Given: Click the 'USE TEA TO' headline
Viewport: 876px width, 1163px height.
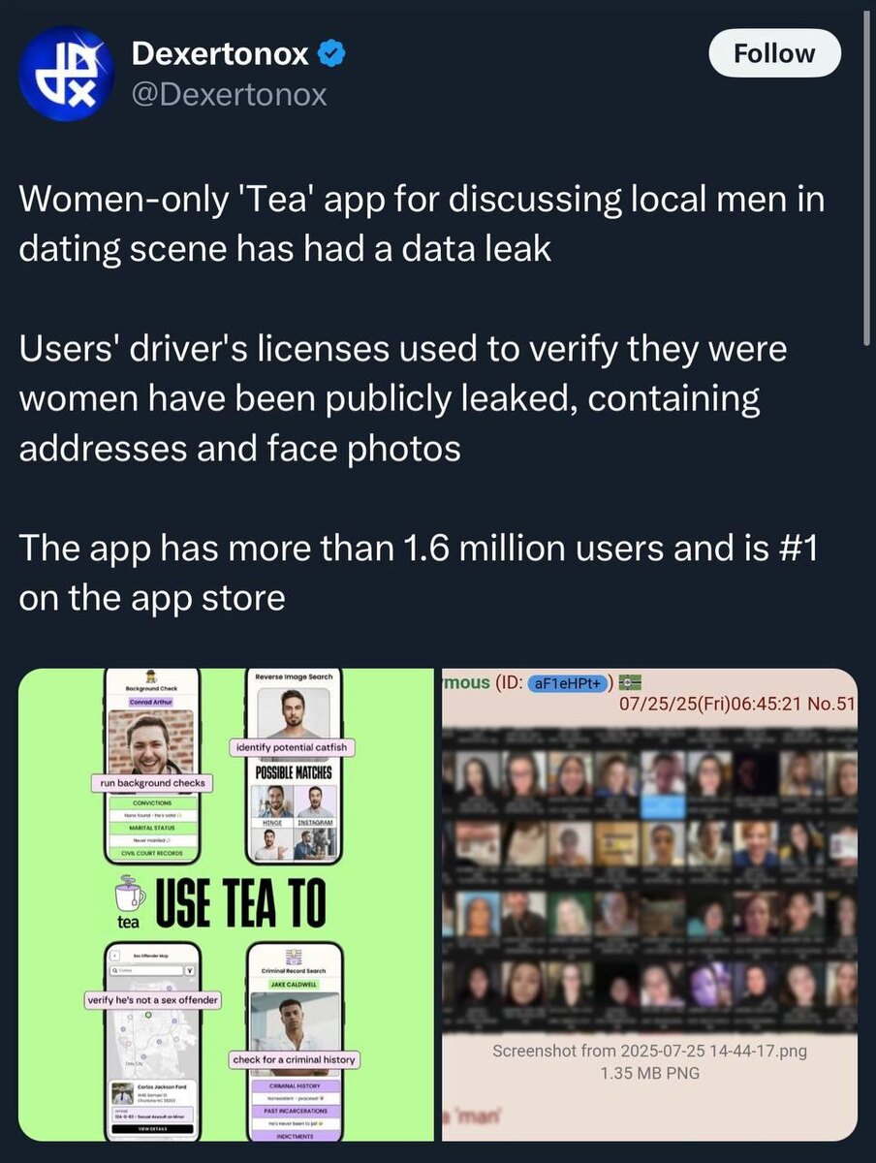Looking at the screenshot, I should point(238,903).
